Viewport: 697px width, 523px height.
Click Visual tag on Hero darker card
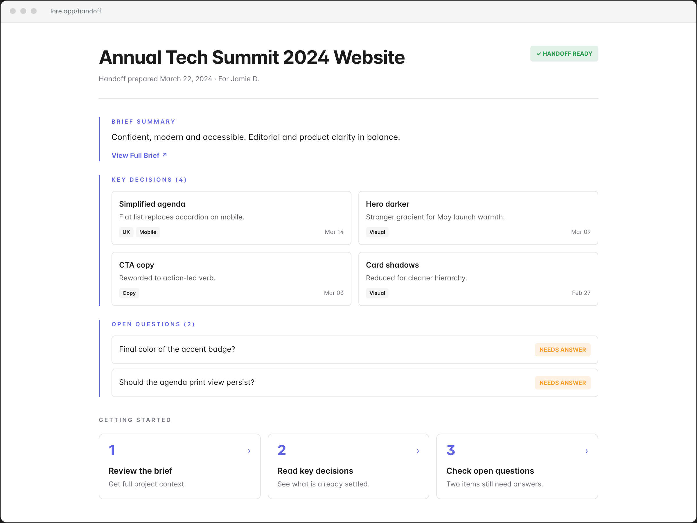coord(377,232)
